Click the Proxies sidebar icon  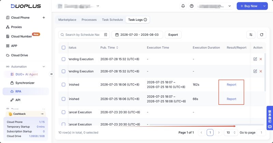[x=8, y=27]
